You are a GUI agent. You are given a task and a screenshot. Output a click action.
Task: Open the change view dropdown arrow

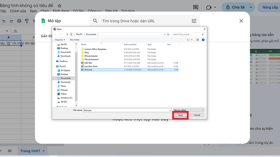(192, 40)
